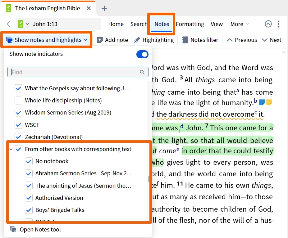Click the Show notes and highlights icon
288x238 pixels.
pyautogui.click(x=9, y=40)
